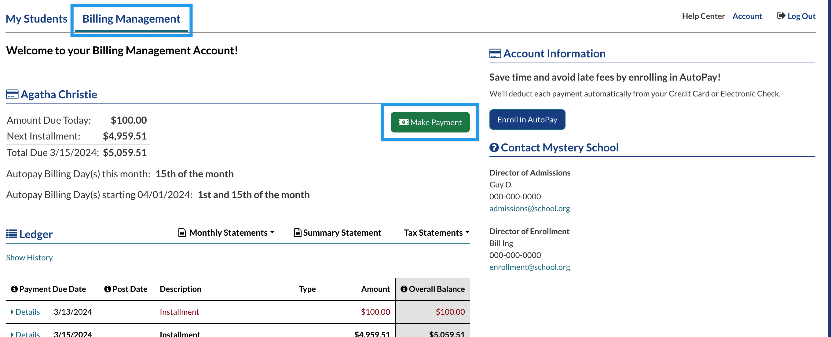Click the Overall Balance info icon
831x337 pixels.
pyautogui.click(x=404, y=289)
